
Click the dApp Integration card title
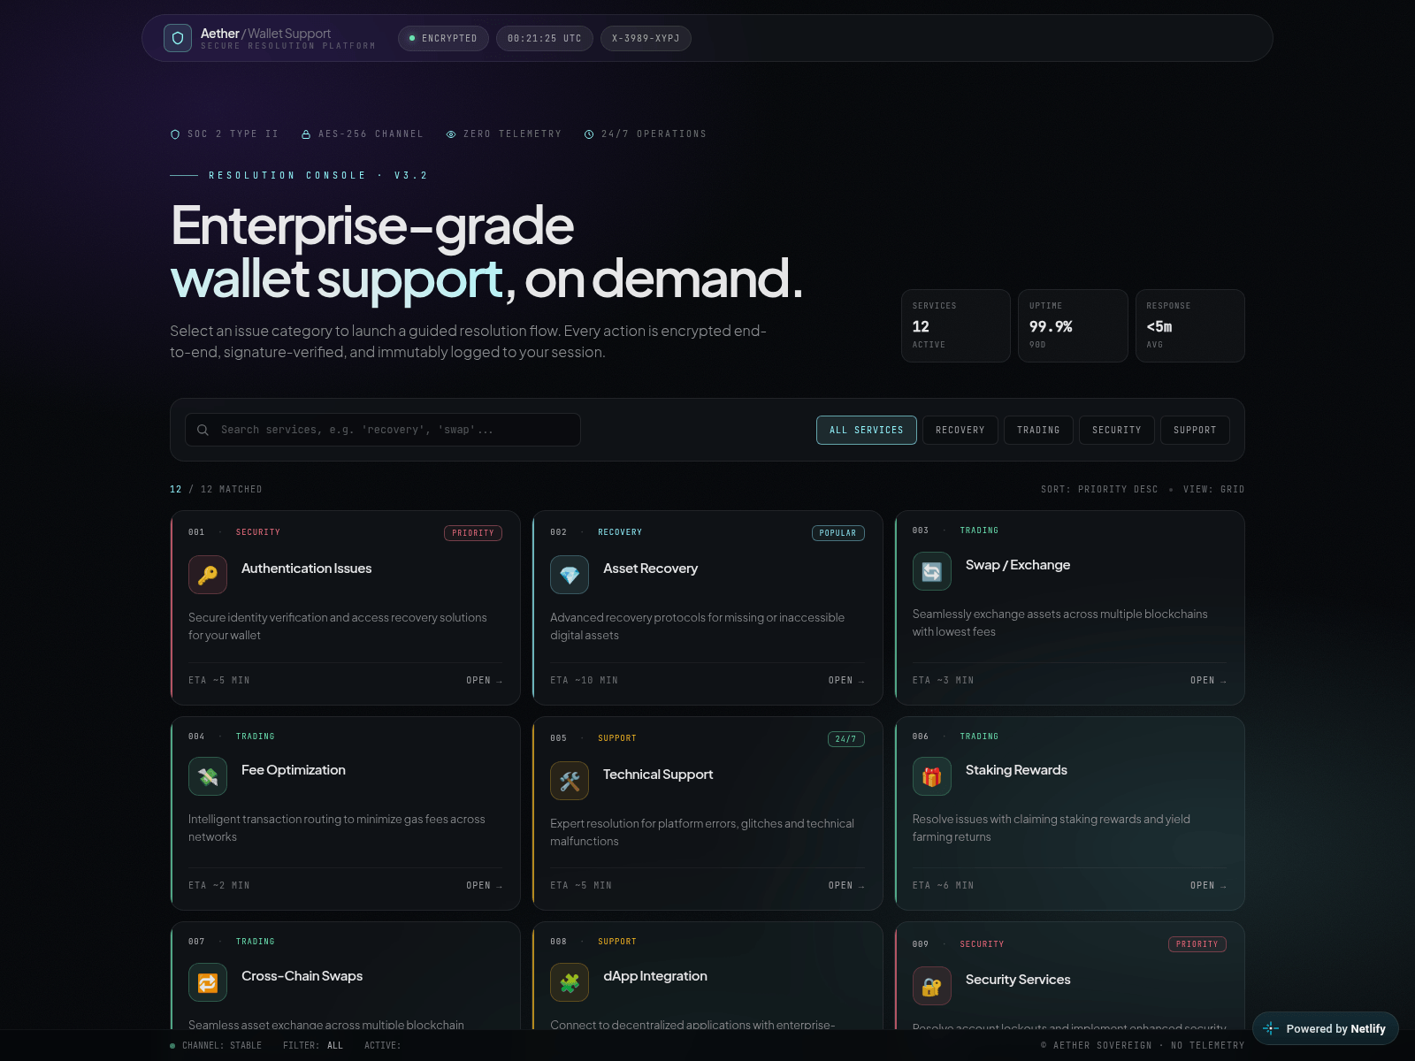click(655, 976)
